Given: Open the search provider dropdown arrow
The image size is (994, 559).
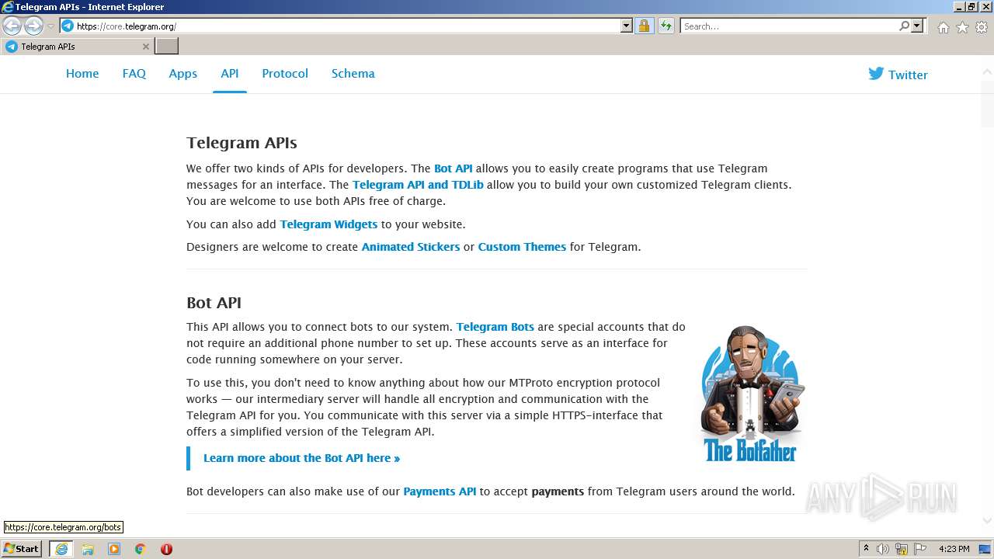Looking at the screenshot, I should pos(917,26).
